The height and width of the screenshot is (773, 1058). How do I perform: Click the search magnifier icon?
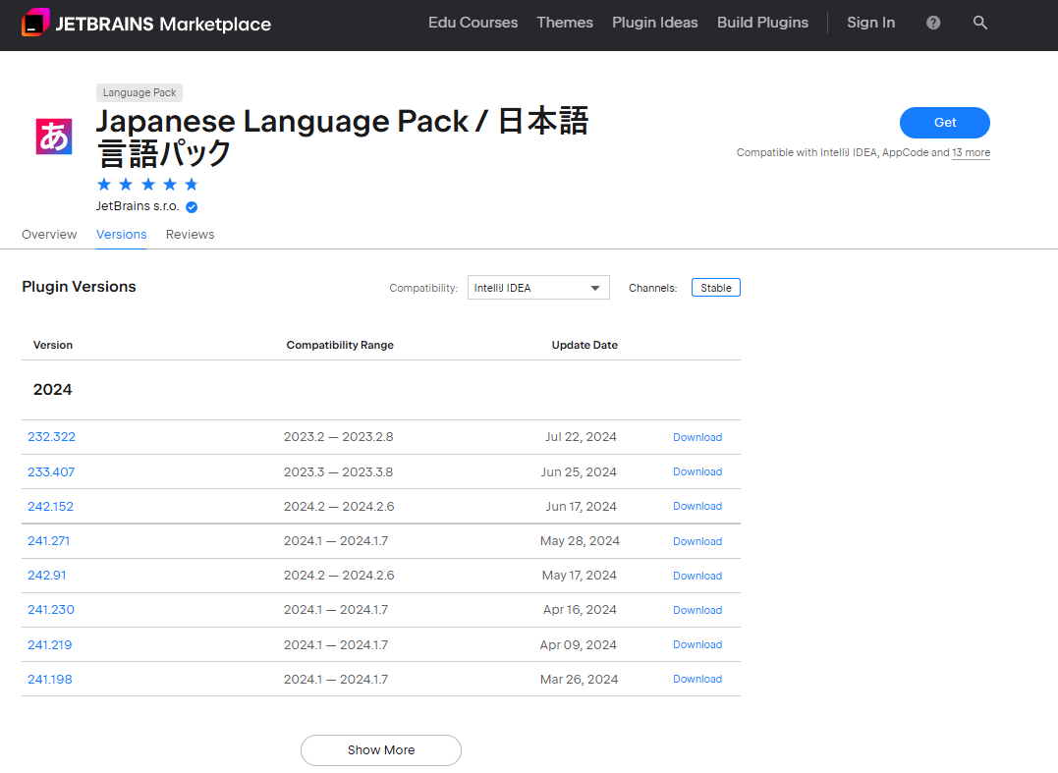pyautogui.click(x=979, y=23)
